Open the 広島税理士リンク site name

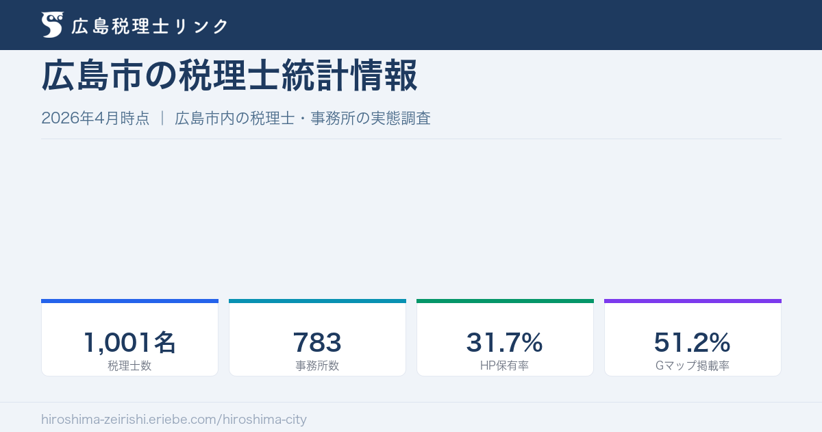pos(150,26)
